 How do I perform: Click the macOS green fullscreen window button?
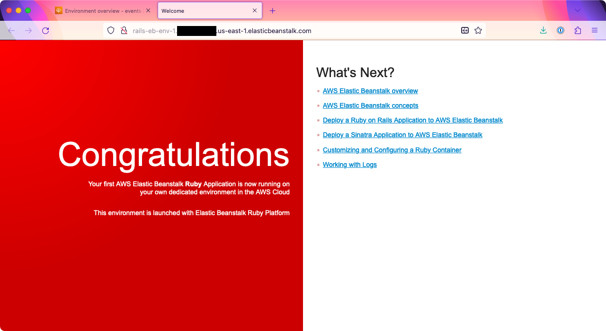click(x=28, y=10)
